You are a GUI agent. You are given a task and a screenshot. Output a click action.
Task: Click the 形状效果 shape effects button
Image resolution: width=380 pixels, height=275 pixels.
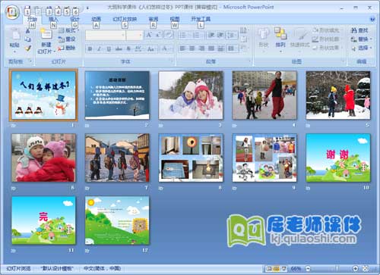coord(328,48)
